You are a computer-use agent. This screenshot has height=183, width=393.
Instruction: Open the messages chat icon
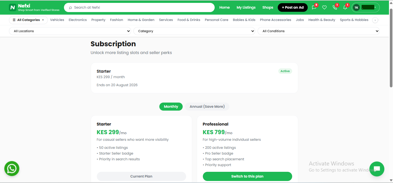pos(314,7)
